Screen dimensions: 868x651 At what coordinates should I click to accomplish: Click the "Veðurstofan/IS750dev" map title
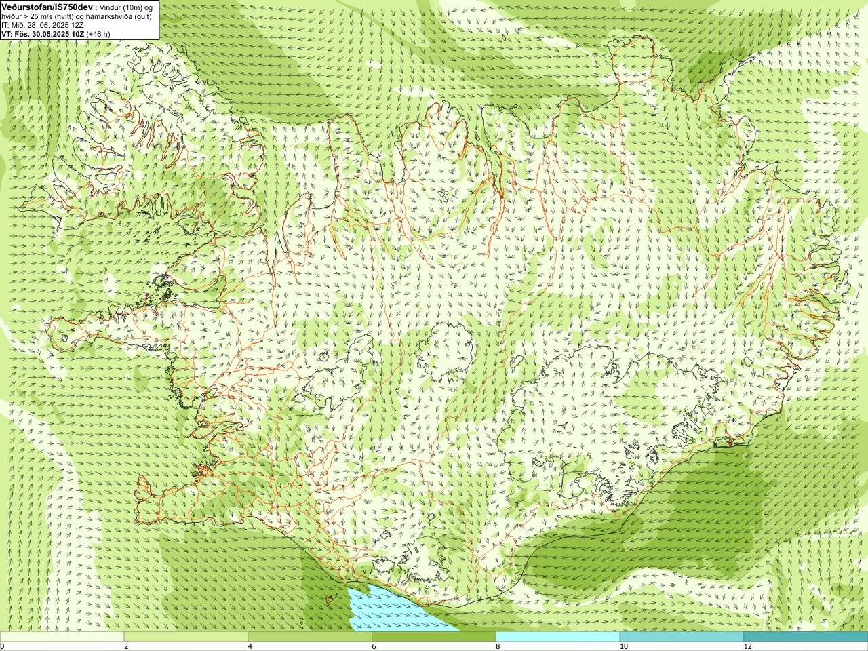point(47,6)
